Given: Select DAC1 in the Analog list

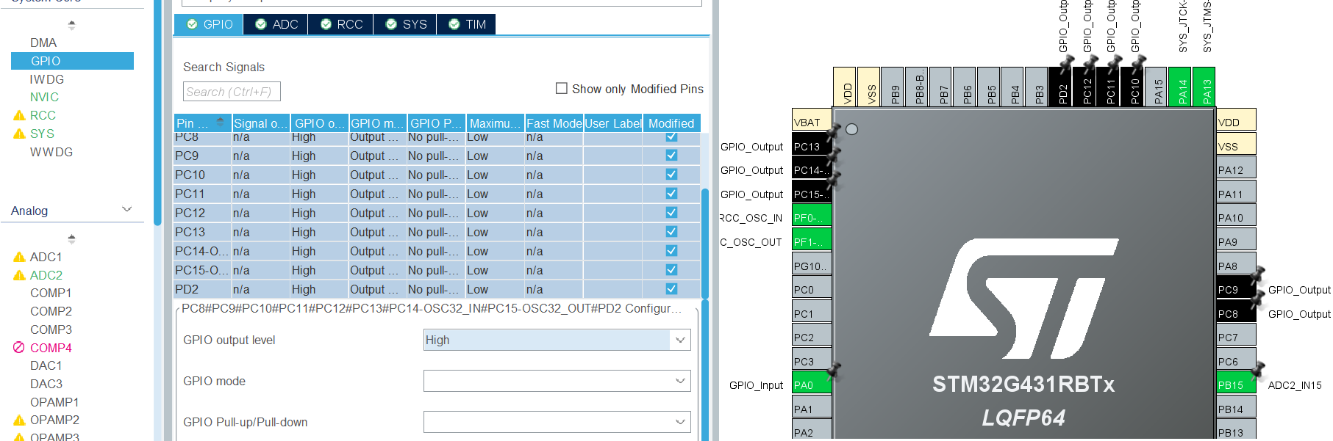Looking at the screenshot, I should coord(46,365).
